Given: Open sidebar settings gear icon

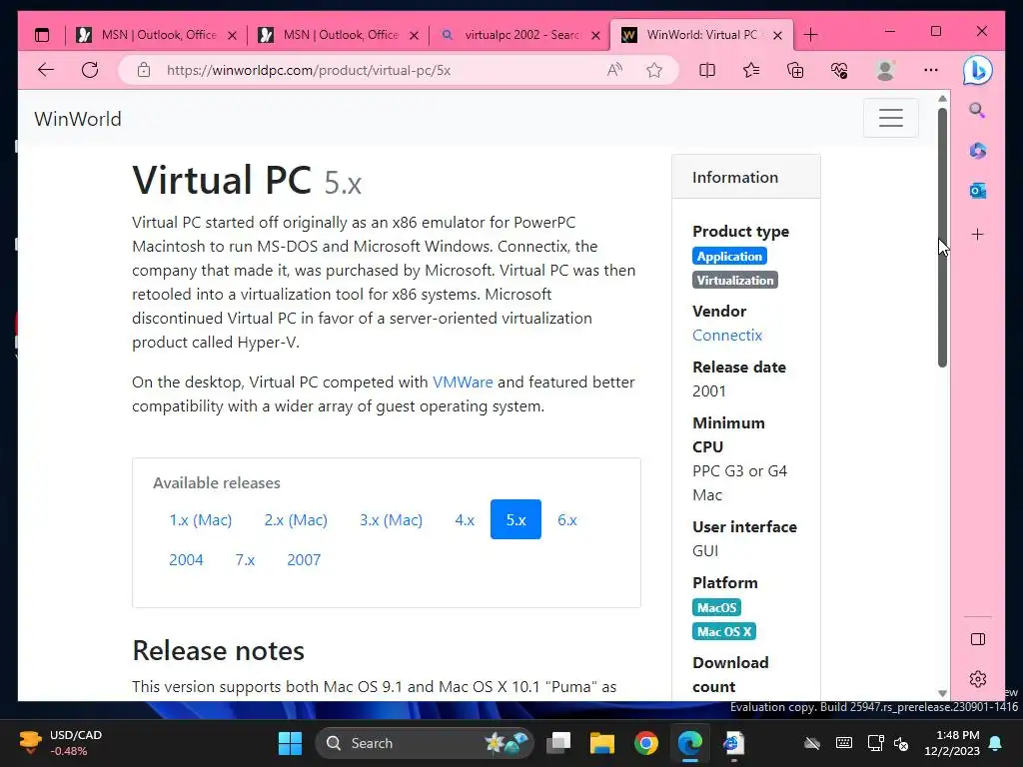Looking at the screenshot, I should click(x=978, y=679).
